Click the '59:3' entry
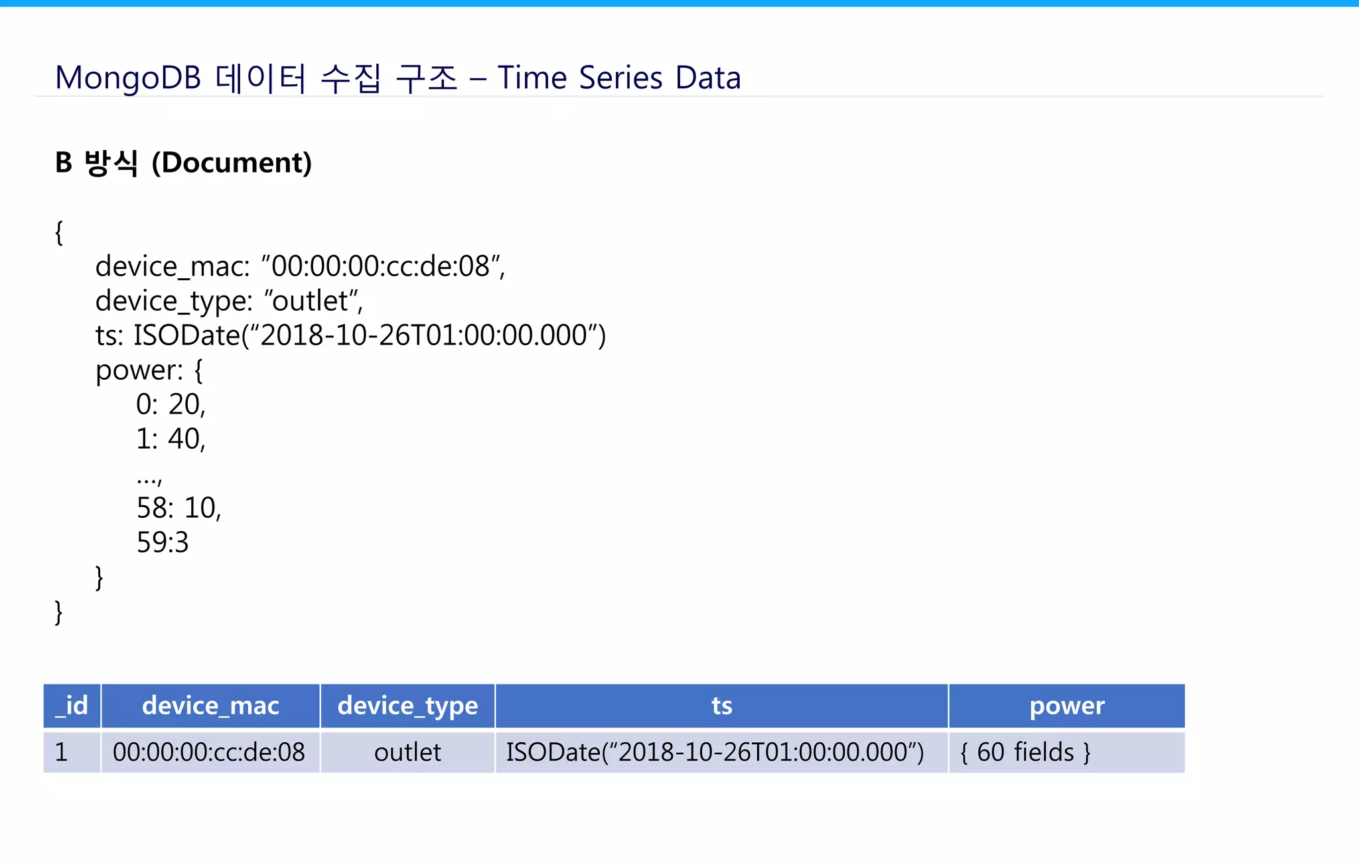 coord(163,542)
